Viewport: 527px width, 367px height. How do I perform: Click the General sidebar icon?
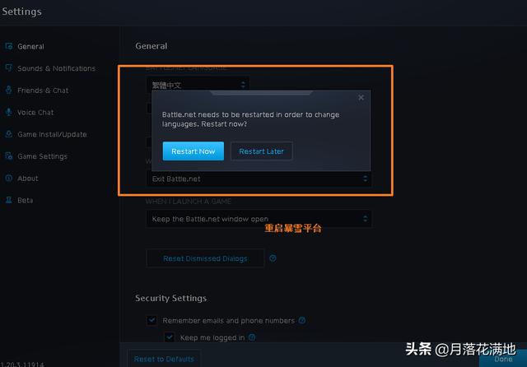[9, 46]
